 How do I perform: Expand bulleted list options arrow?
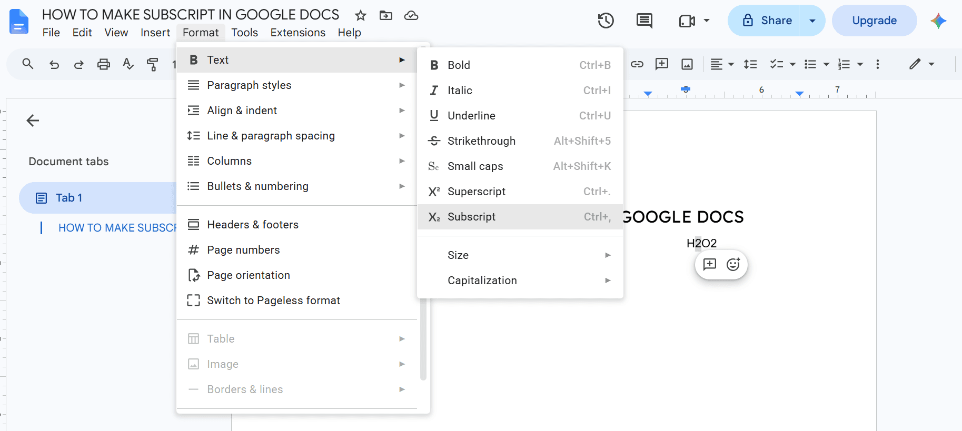point(826,64)
